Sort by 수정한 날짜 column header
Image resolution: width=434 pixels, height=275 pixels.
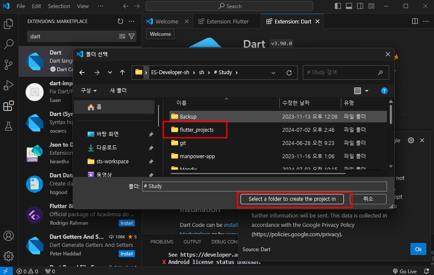click(x=296, y=103)
